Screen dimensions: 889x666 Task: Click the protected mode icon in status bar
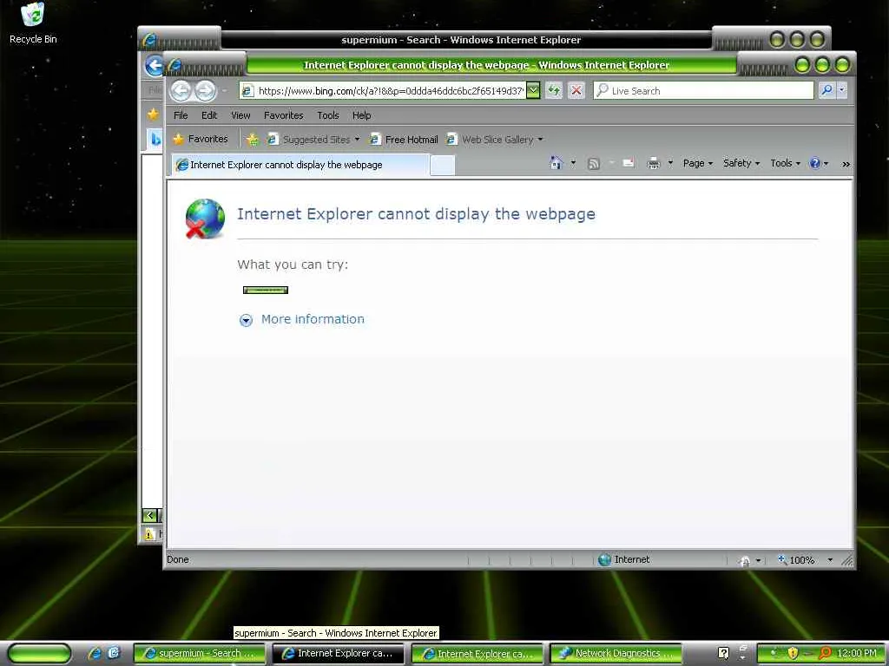pos(746,560)
